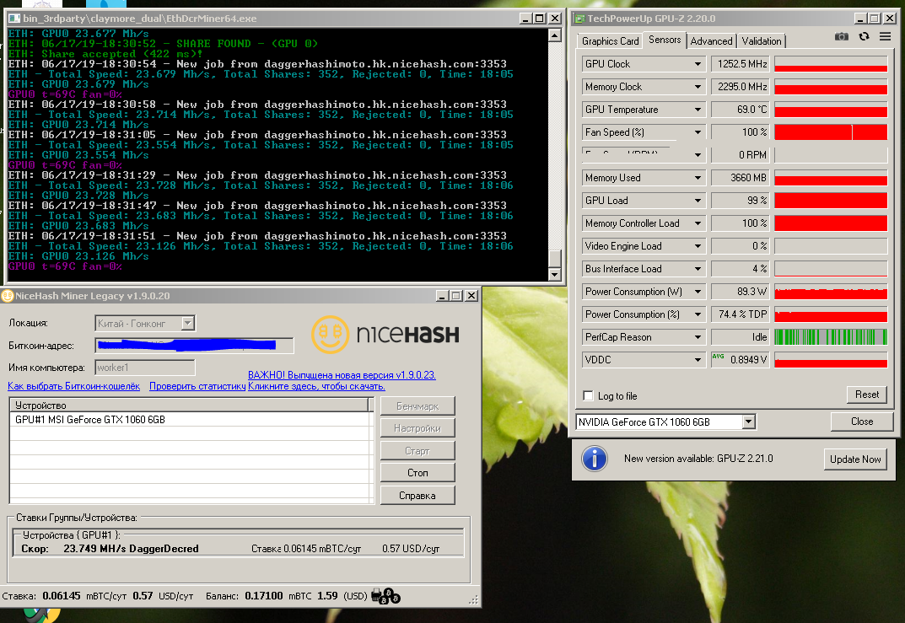Screen dimensions: 905x623
Task: Open the Bus Interface Load dropdown
Action: (698, 269)
